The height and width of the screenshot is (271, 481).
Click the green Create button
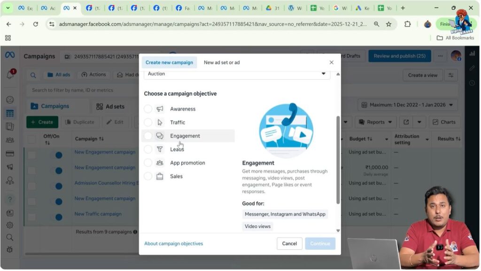[42, 122]
